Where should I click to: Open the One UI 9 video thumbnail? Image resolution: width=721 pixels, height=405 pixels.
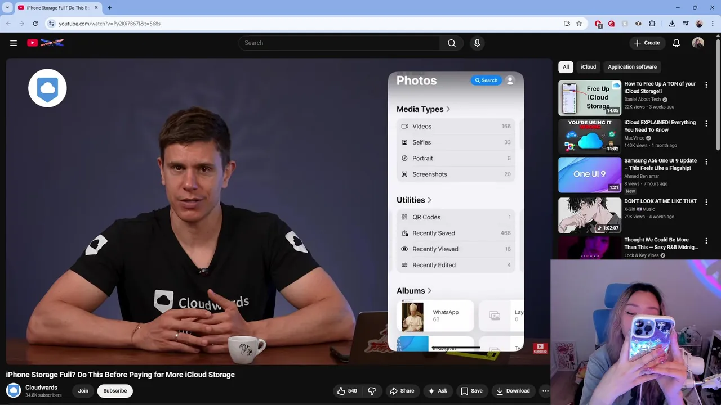[589, 175]
